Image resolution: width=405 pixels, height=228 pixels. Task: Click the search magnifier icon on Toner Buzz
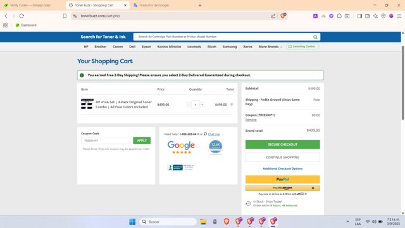coord(315,37)
